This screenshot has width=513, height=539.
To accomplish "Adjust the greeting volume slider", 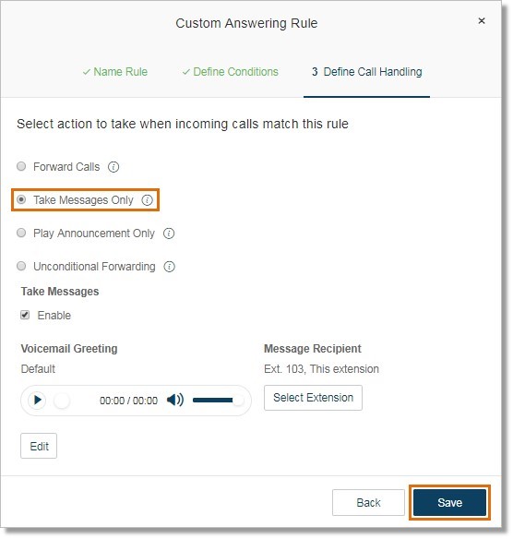I will tap(218, 401).
